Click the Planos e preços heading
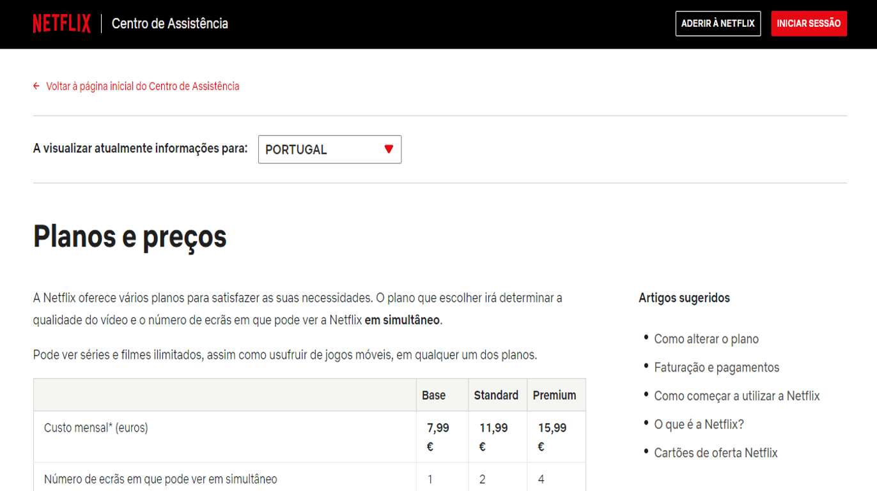Screen dimensions: 877x491 (x=130, y=236)
